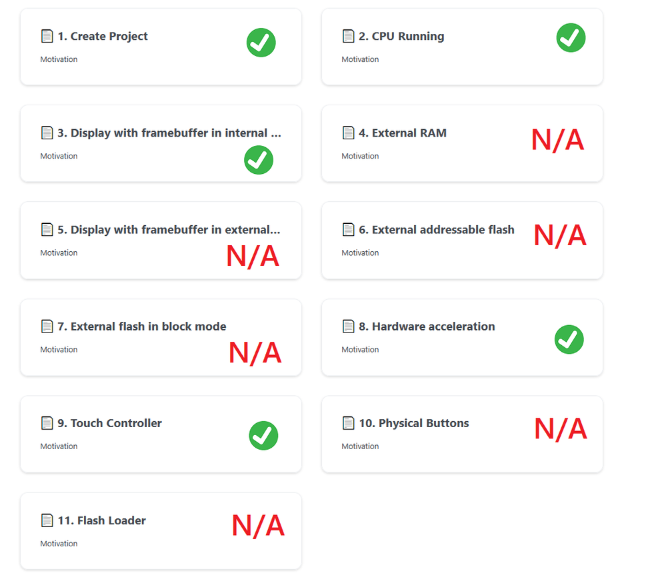Select the "8. Hardware acceleration" title

coord(433,326)
